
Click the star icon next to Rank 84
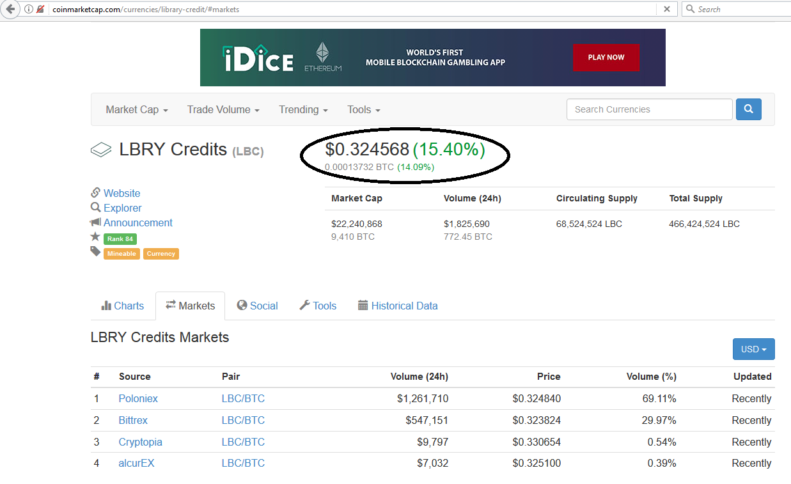95,238
